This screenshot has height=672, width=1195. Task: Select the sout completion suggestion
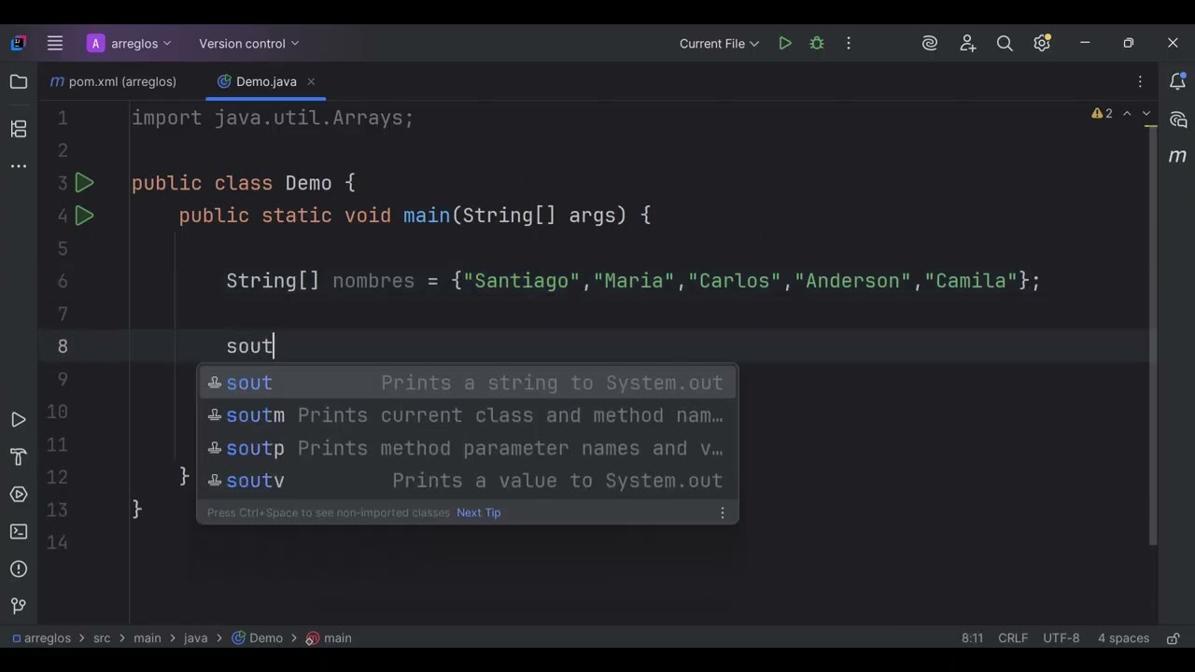coord(468,383)
